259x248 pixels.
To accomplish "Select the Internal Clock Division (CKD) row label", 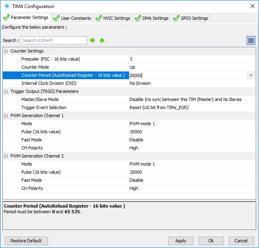I will click(x=49, y=83).
